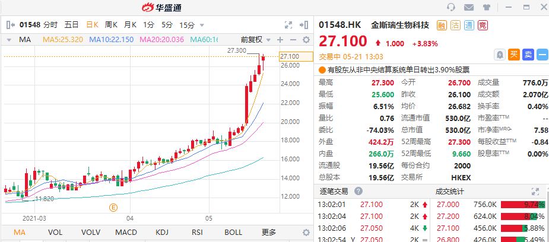Set a price alert with bell icon
The width and height of the screenshot is (549, 242).
[500, 55]
